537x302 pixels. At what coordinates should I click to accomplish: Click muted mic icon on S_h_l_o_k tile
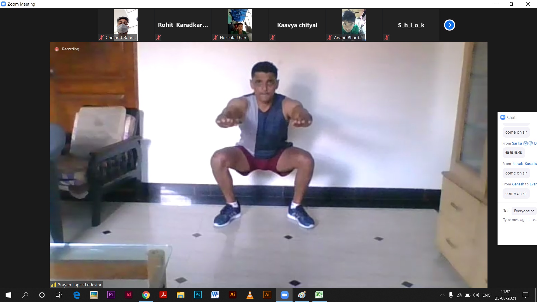click(x=387, y=37)
